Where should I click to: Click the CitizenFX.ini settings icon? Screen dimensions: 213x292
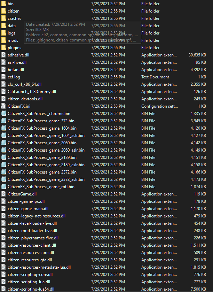(3, 106)
